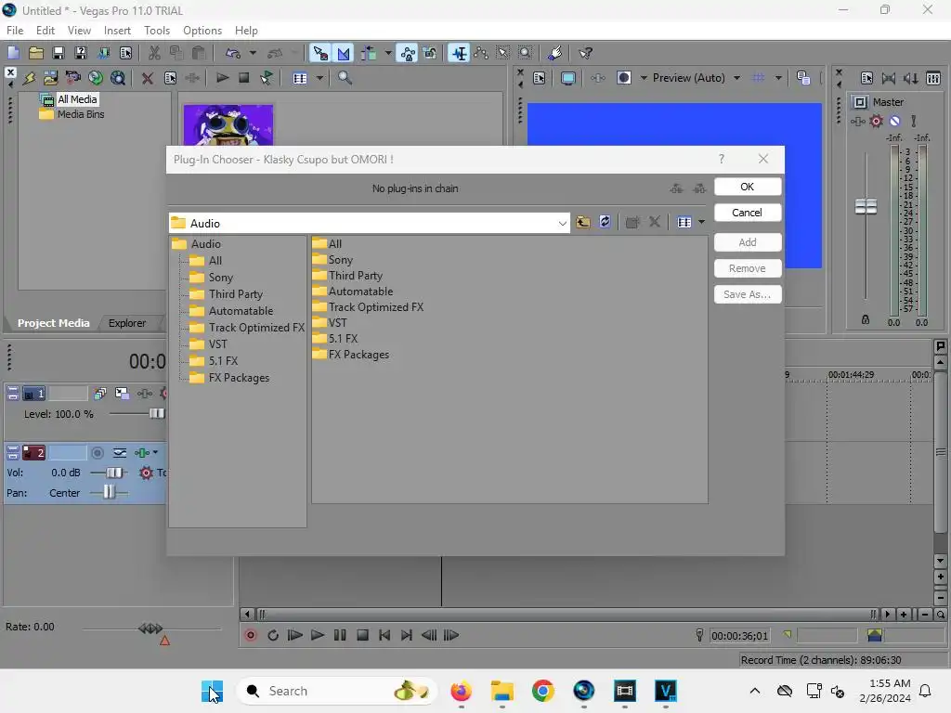Click Copy Snapshot to Clipboard icon
Screen dimensions: 951x713
(x=803, y=78)
